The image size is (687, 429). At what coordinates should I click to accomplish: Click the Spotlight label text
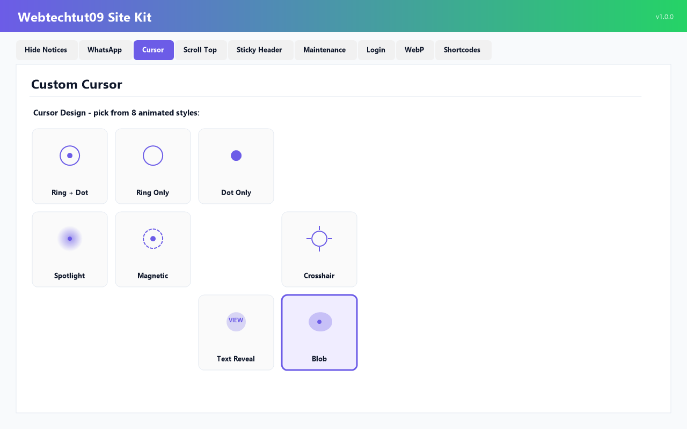70,276
